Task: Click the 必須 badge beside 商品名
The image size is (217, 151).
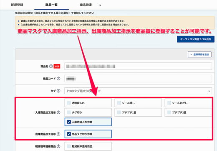Action: tap(57, 67)
